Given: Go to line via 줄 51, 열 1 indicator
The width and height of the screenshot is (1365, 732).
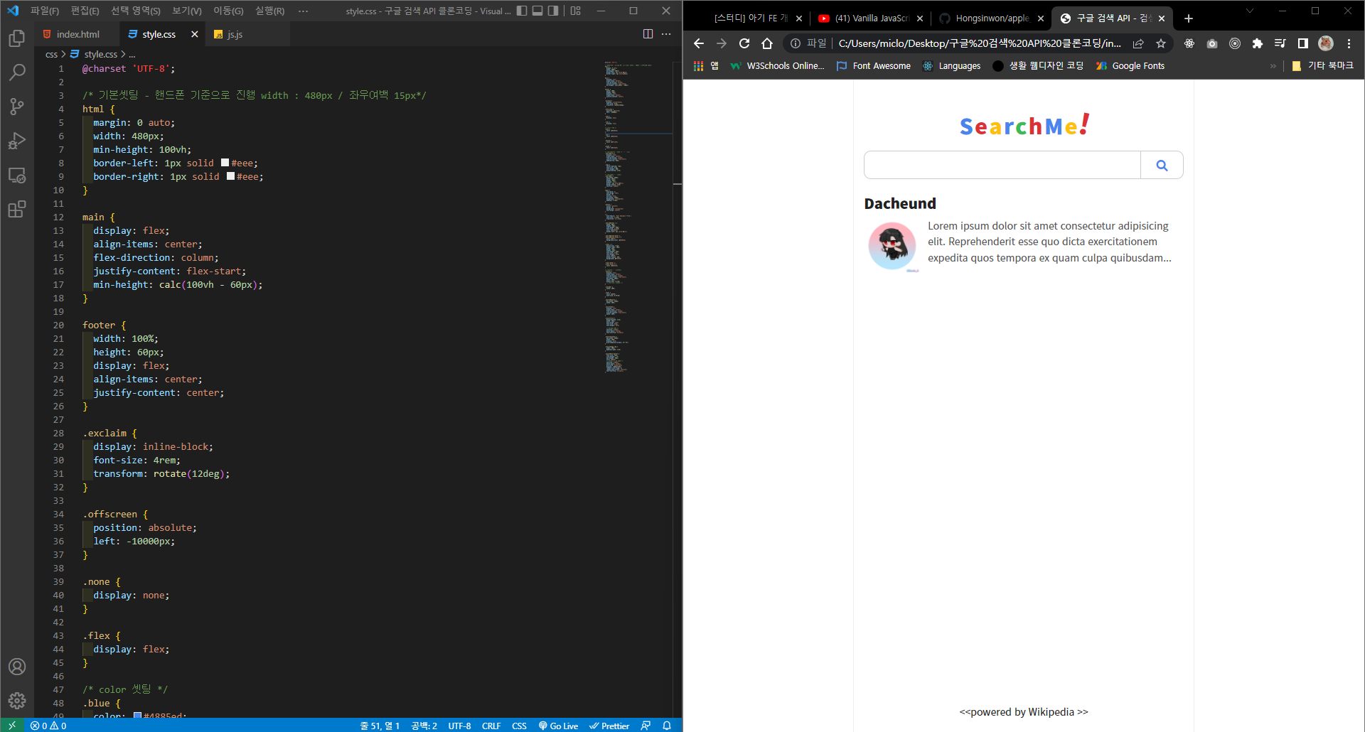Looking at the screenshot, I should pos(380,726).
